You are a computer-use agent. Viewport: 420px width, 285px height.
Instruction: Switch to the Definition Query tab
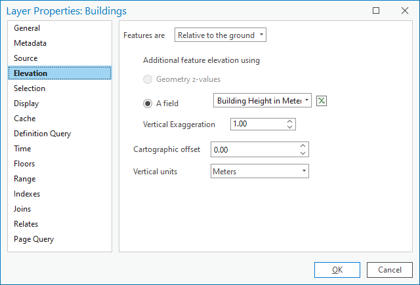(42, 134)
